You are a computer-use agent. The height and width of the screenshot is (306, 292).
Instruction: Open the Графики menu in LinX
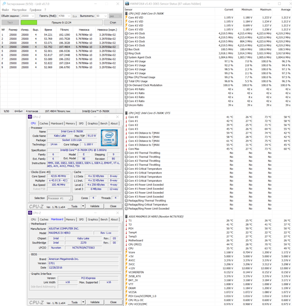click(x=36, y=10)
